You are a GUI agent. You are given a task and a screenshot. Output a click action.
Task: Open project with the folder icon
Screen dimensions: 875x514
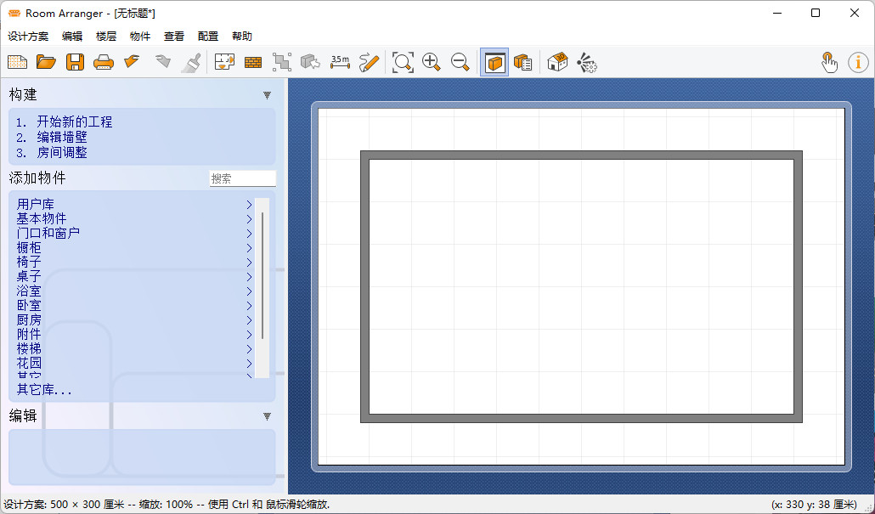tap(47, 62)
